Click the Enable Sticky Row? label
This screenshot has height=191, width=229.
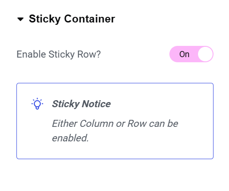coord(59,54)
